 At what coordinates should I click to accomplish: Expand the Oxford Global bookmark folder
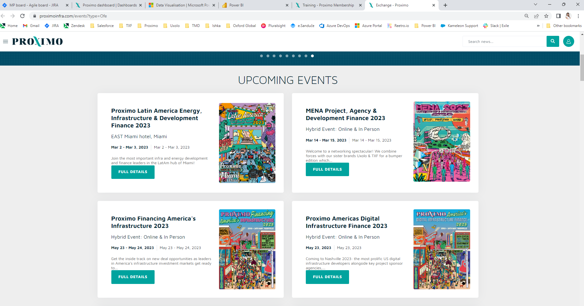tap(241, 26)
